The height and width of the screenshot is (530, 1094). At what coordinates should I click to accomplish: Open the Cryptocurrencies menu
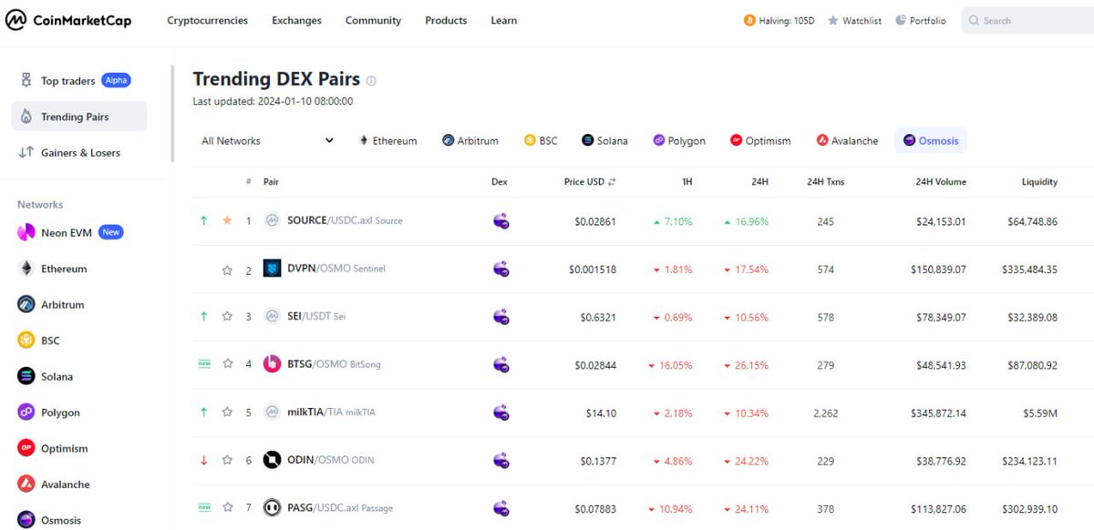(207, 20)
